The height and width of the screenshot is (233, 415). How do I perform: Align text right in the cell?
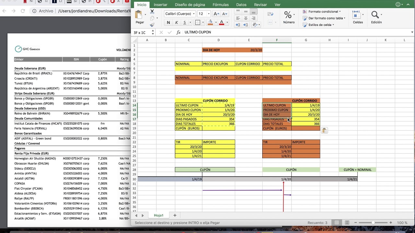pyautogui.click(x=254, y=18)
